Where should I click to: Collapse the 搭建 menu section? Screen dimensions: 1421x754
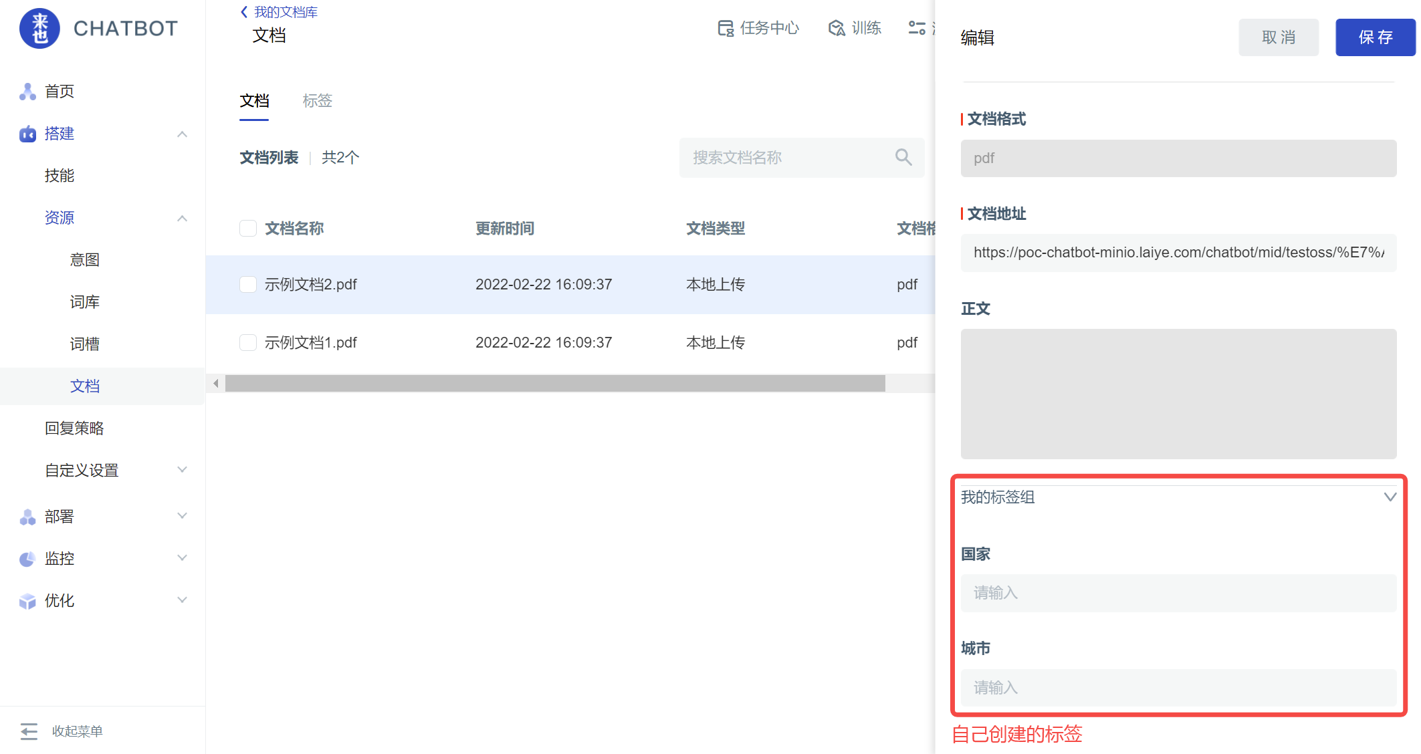tap(182, 134)
